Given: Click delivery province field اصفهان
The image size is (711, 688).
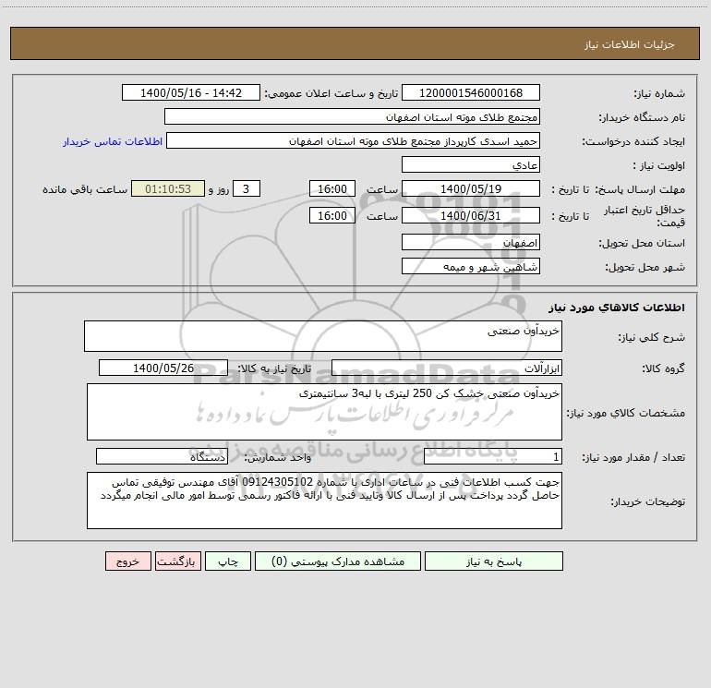Looking at the screenshot, I should coord(471,242).
